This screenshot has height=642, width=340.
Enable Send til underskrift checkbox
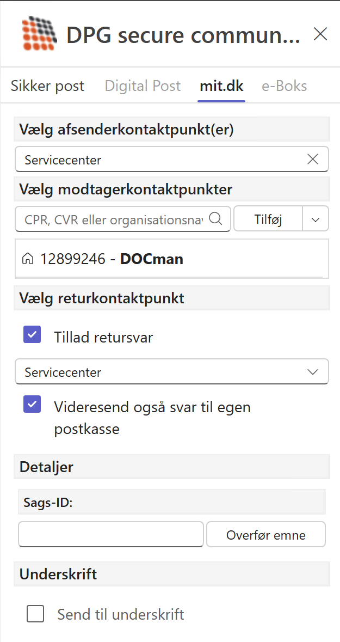tap(36, 614)
